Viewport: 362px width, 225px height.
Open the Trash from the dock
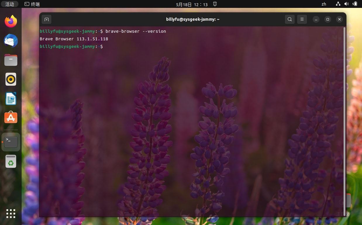[x=11, y=162]
